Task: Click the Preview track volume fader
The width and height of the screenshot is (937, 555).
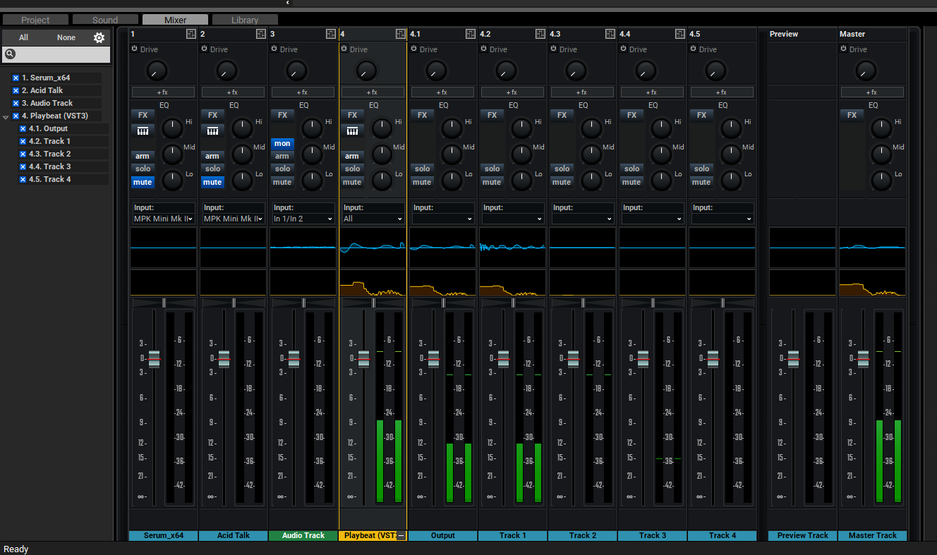Action: 794,359
